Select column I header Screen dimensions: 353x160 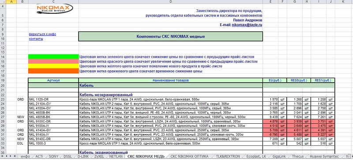[x=319, y=2]
